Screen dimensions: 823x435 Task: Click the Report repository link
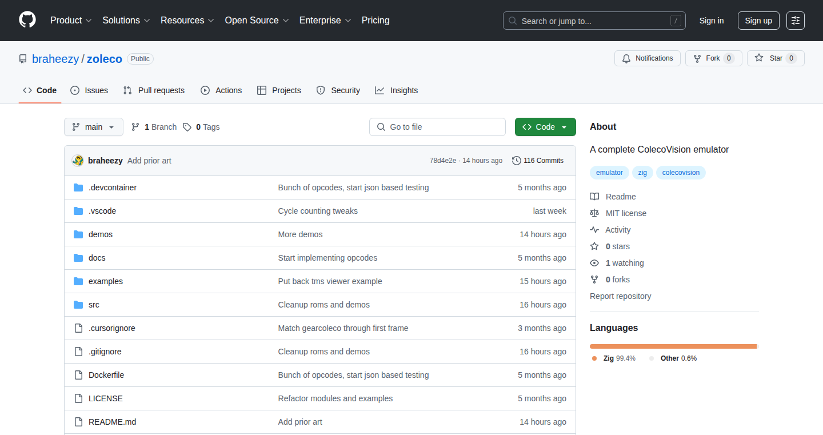pos(621,296)
